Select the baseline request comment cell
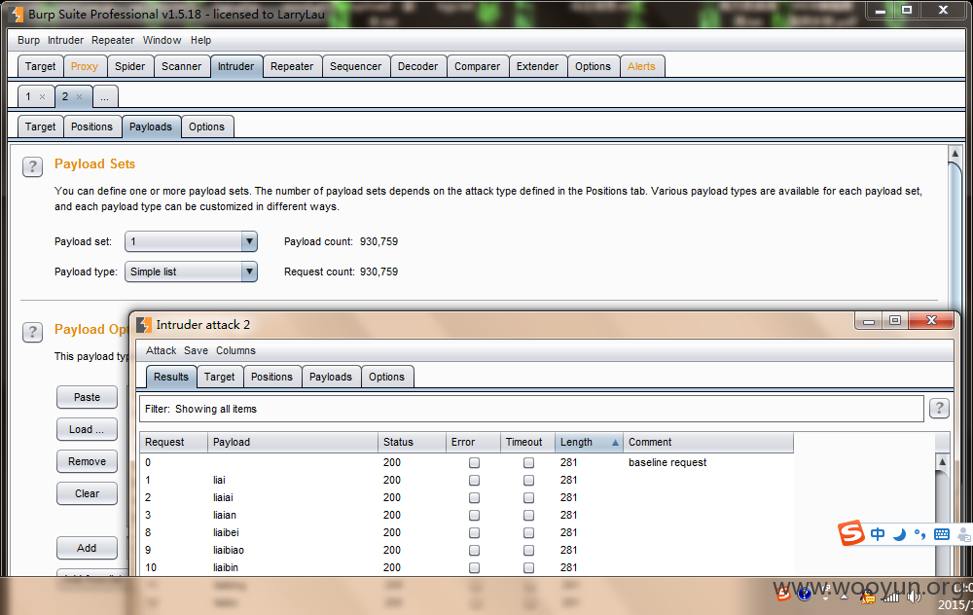 click(x=708, y=462)
